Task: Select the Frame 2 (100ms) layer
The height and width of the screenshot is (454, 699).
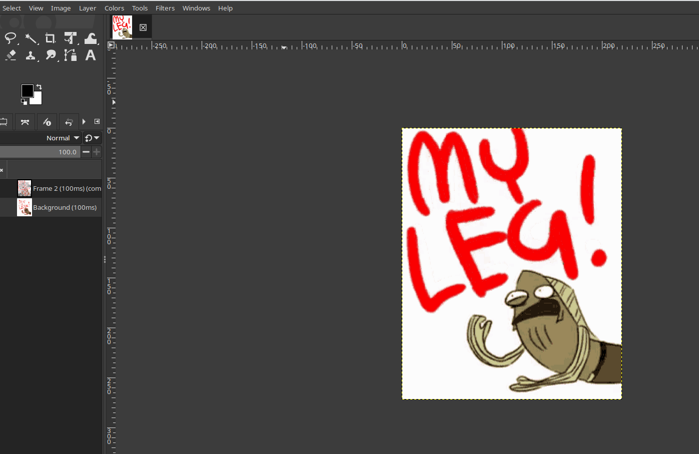Action: pyautogui.click(x=51, y=188)
